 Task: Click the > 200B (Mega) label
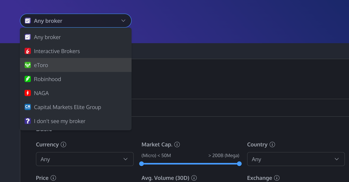pos(224,155)
